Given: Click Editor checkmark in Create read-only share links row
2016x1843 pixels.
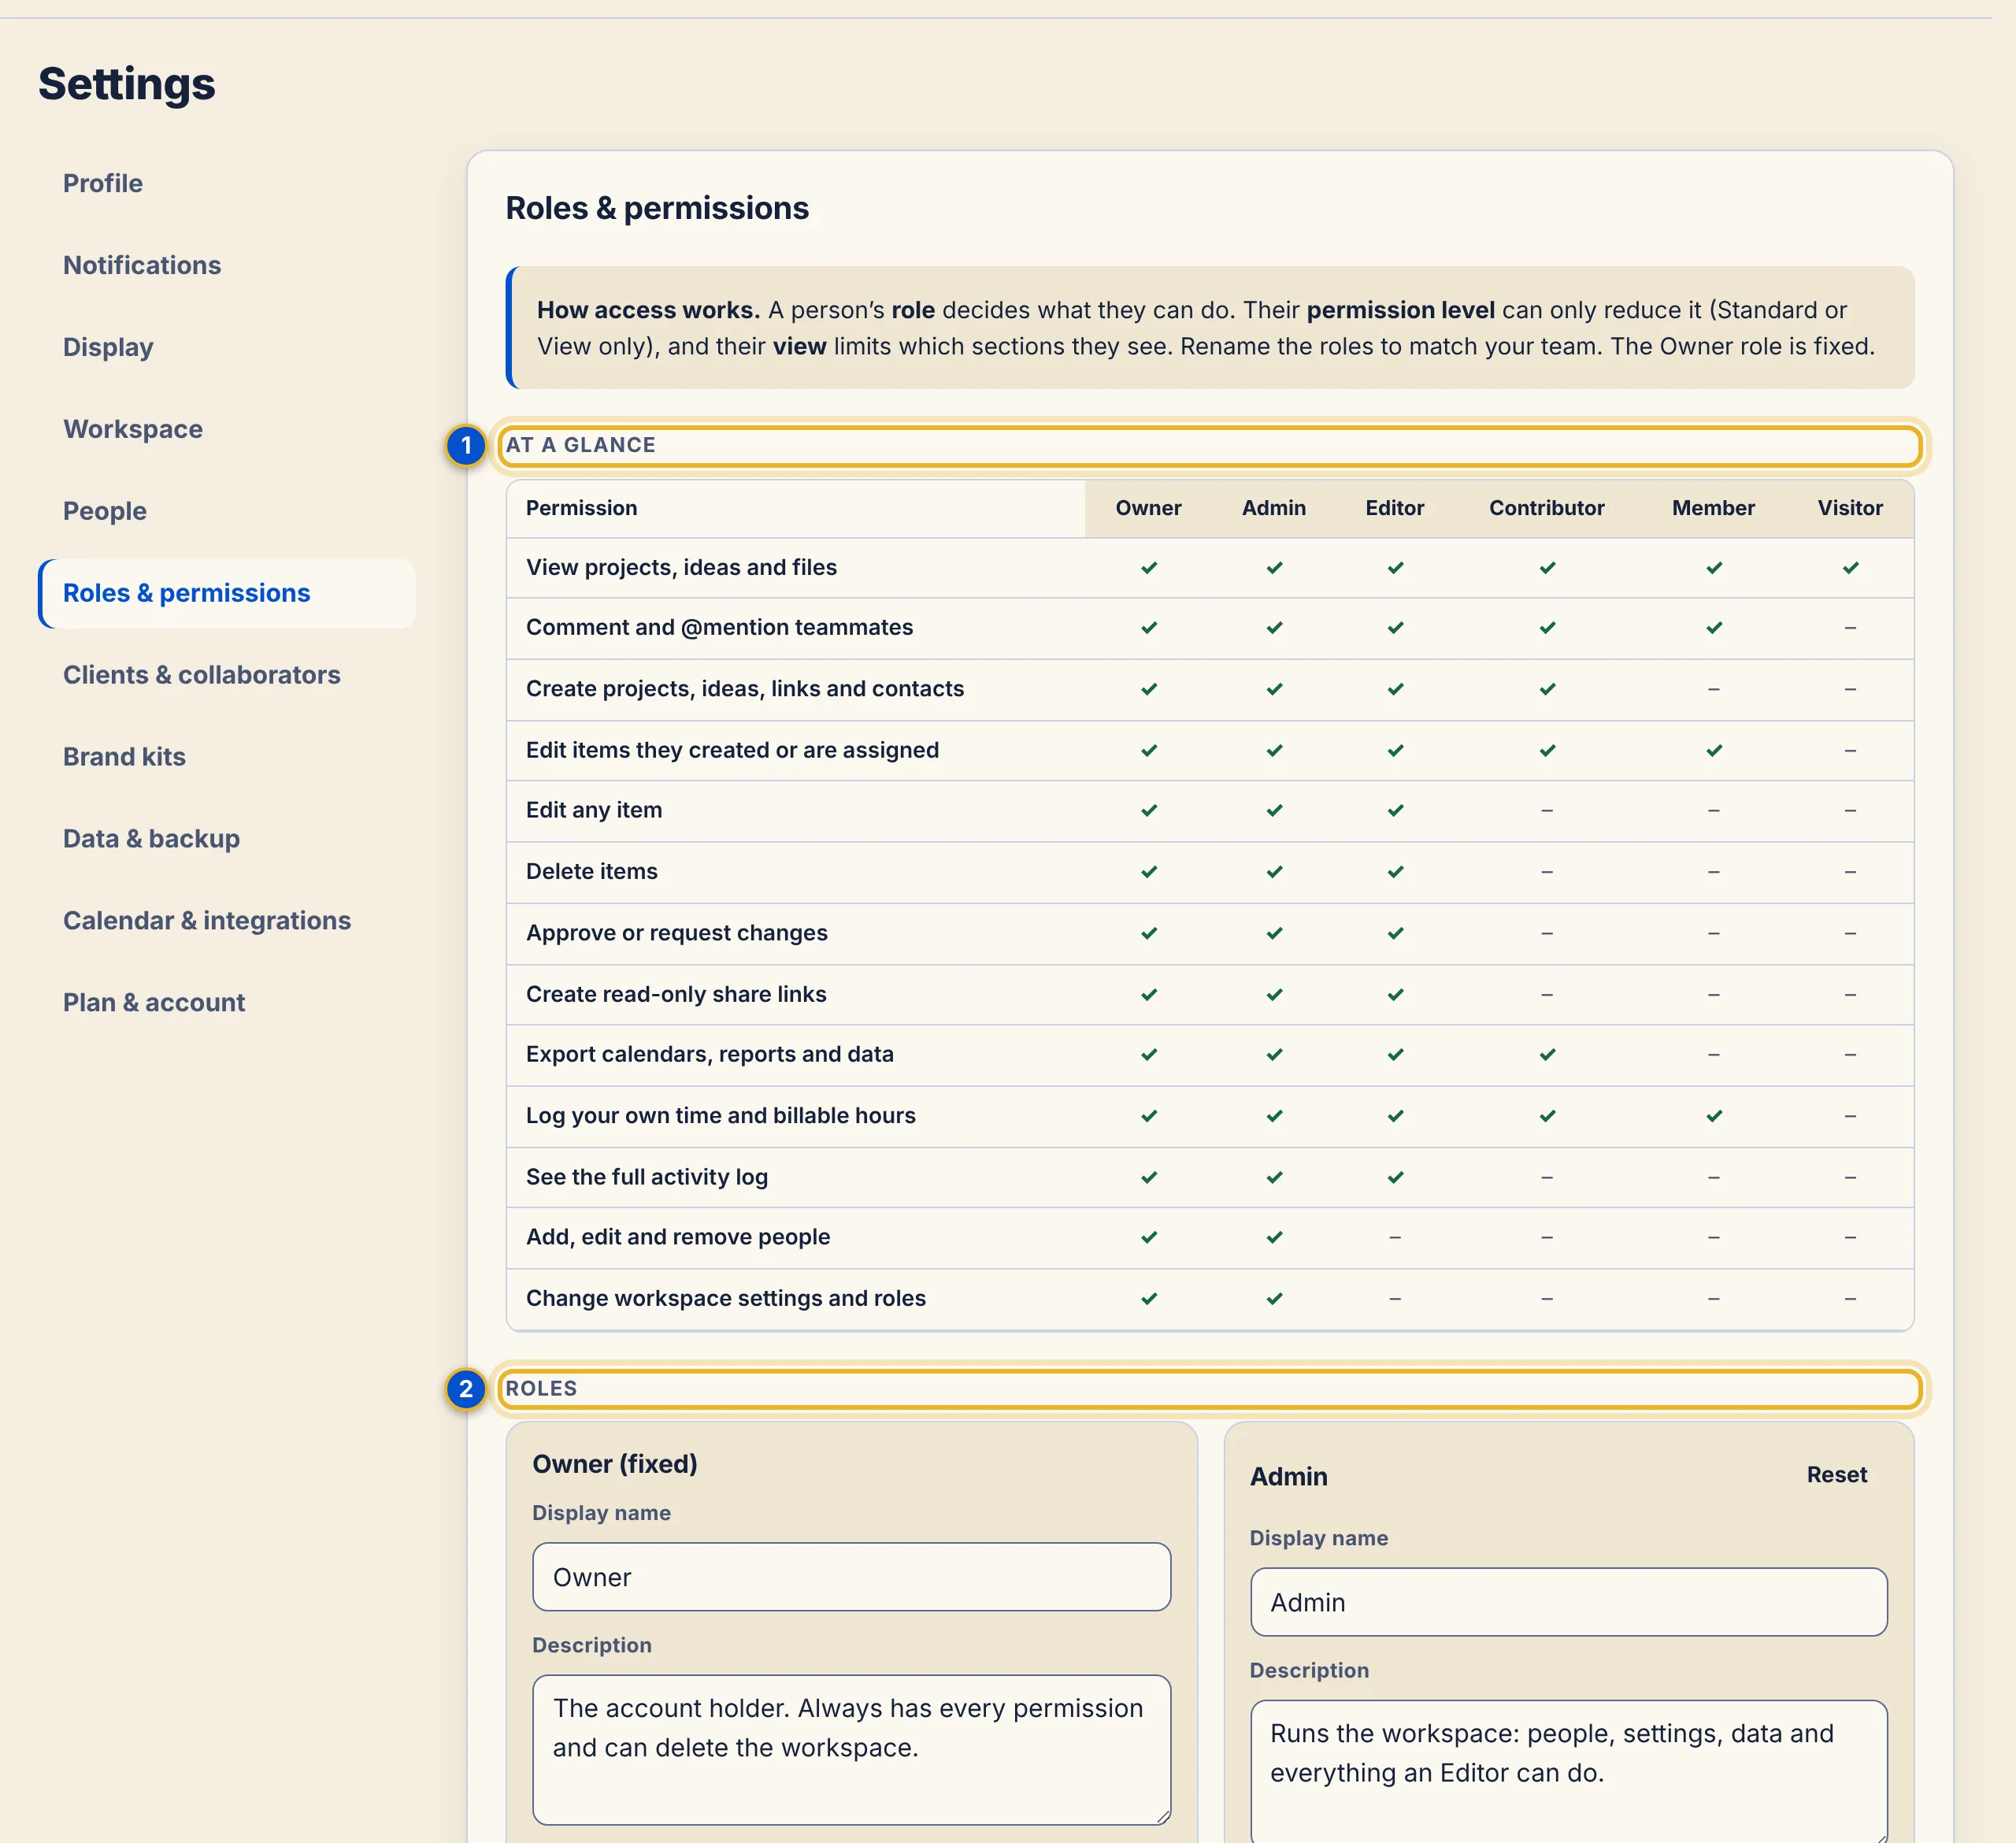Looking at the screenshot, I should pyautogui.click(x=1395, y=995).
